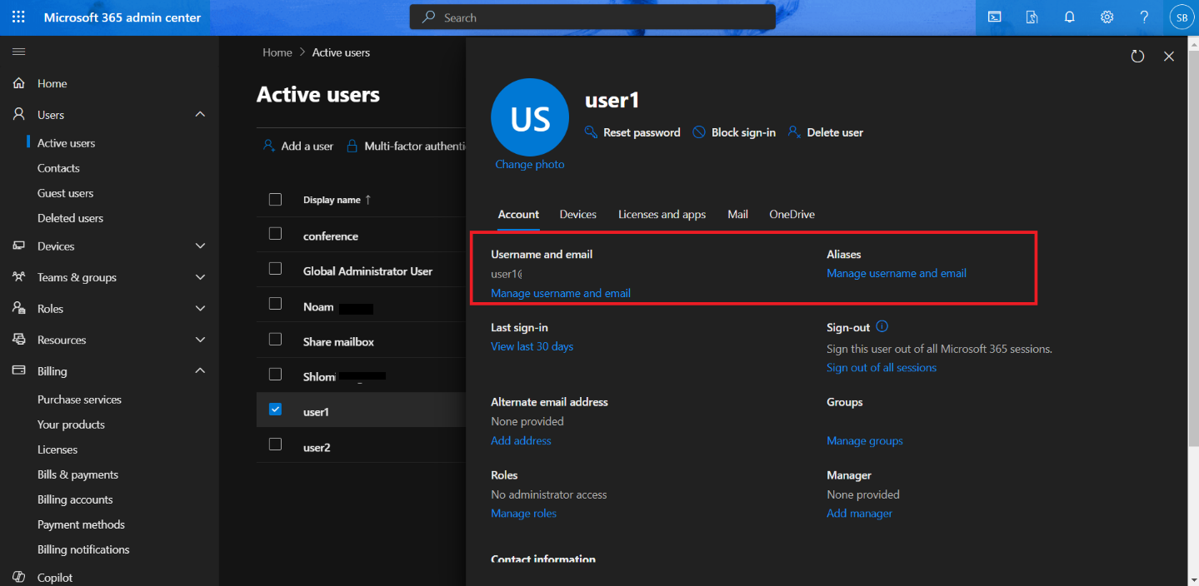The image size is (1199, 586).
Task: Go to the OneDrive tab
Action: (x=792, y=214)
